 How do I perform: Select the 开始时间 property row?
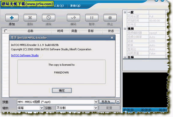146,21
